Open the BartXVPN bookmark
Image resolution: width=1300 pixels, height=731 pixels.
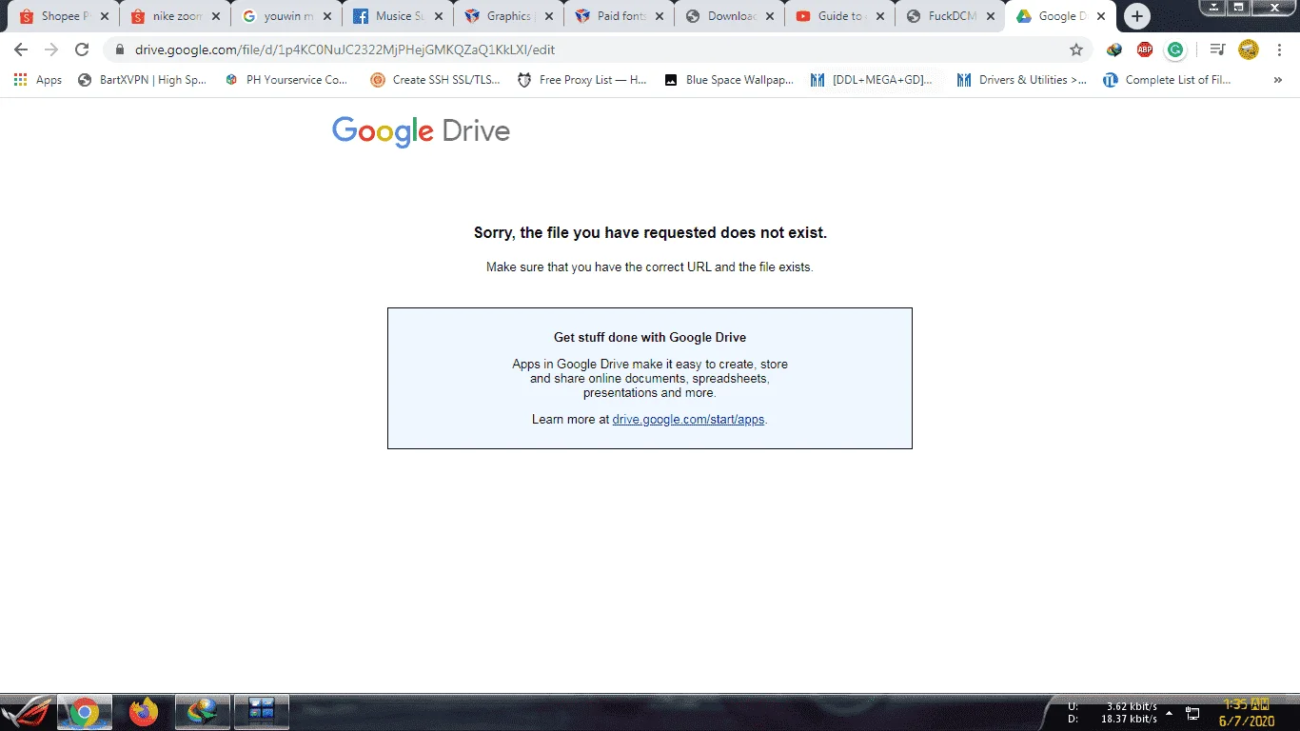[x=143, y=80]
